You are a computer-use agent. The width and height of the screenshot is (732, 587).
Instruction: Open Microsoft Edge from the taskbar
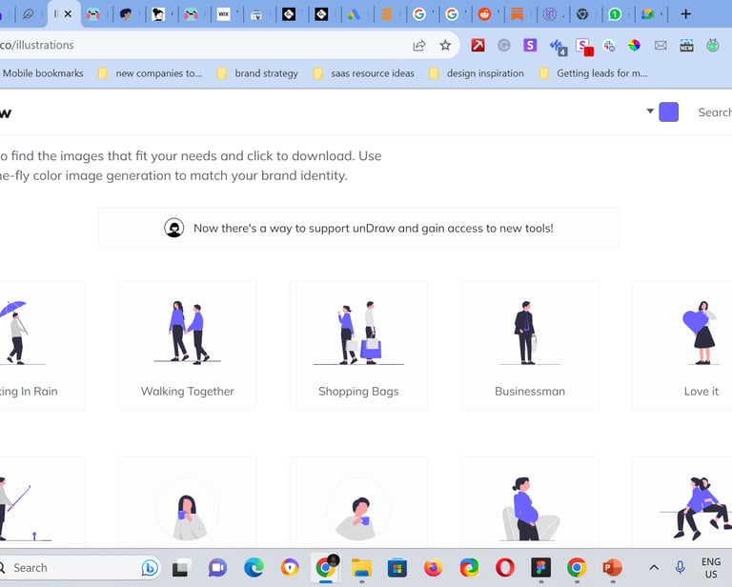(x=254, y=568)
